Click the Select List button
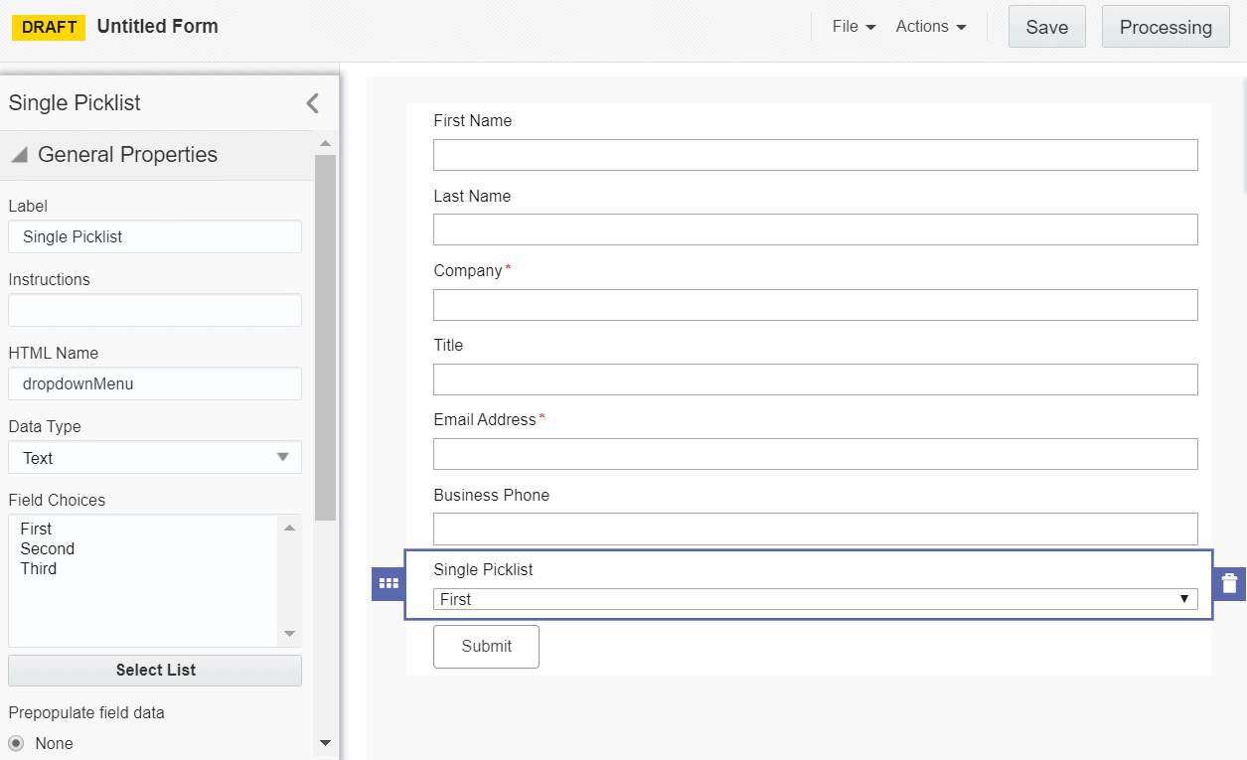This screenshot has height=760, width=1247. tap(154, 670)
